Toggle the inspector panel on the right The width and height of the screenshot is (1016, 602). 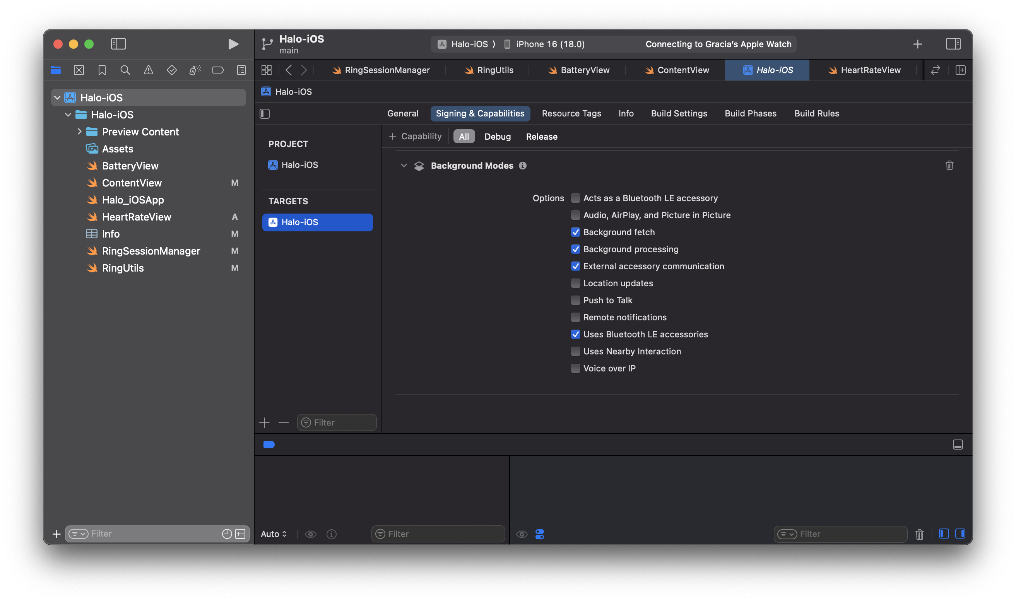click(953, 44)
